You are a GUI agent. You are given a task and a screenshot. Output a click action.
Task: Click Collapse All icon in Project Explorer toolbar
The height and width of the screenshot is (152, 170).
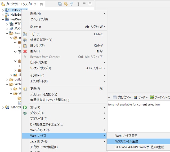click(60, 4)
